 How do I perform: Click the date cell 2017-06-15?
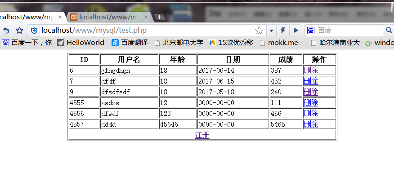tap(233, 81)
